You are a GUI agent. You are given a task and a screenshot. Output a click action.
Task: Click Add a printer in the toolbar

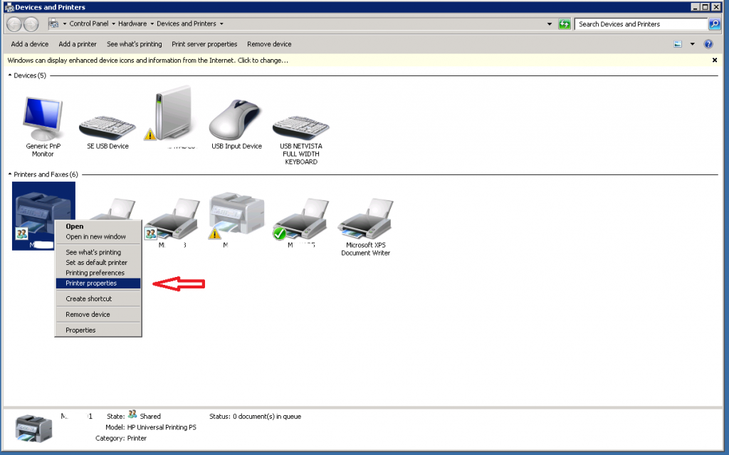click(77, 43)
